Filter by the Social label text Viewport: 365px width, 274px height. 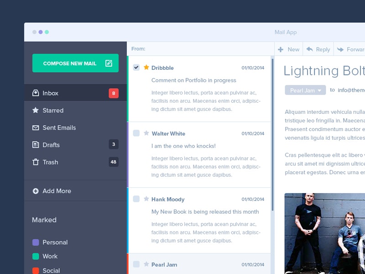tap(51, 270)
